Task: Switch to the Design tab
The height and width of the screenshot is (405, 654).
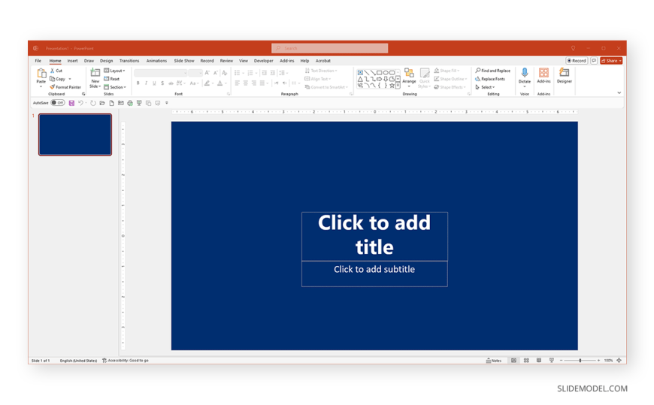Action: click(106, 61)
